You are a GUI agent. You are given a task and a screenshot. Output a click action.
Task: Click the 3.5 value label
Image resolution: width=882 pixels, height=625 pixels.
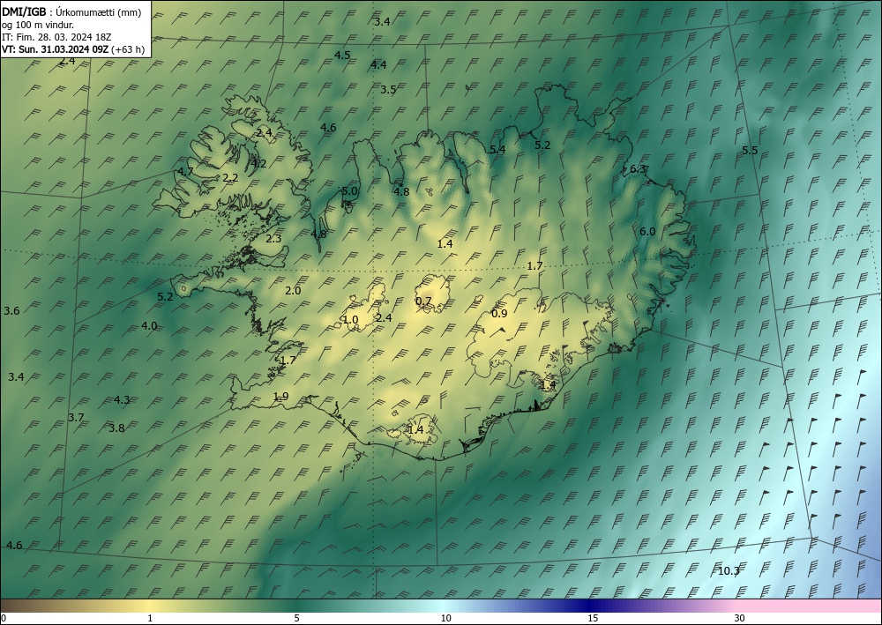pyautogui.click(x=387, y=90)
